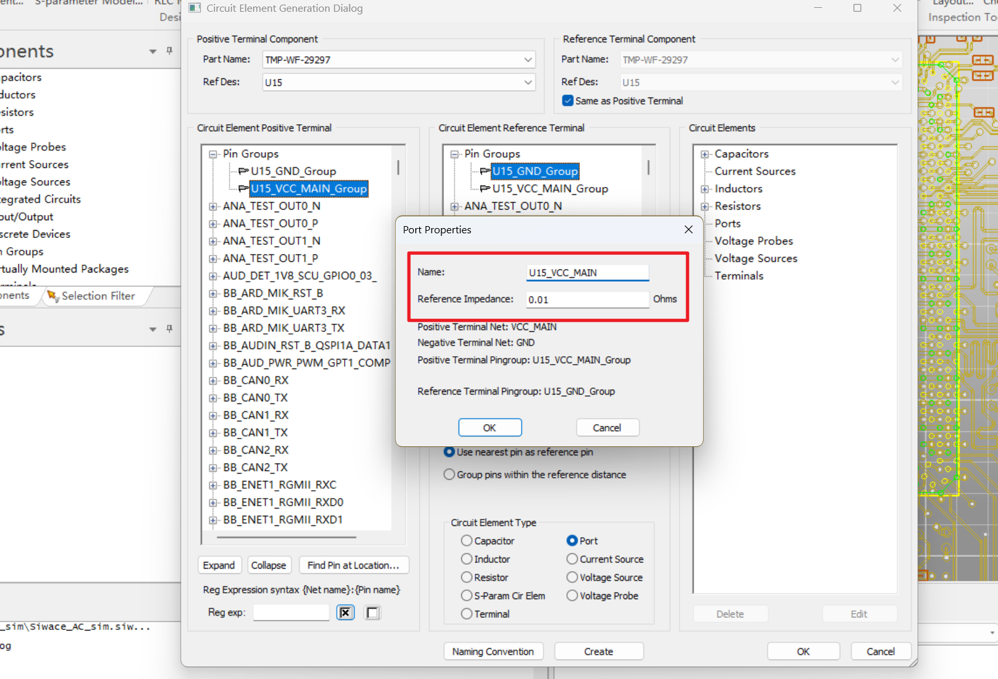Click the clear-selection icon beside Reg exp field
This screenshot has width=998, height=679.
click(372, 612)
